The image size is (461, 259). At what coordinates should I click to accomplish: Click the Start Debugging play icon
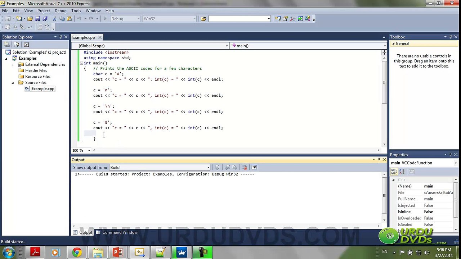coord(105,19)
